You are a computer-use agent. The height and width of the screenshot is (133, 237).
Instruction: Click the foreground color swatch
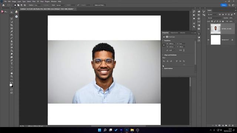11,85
